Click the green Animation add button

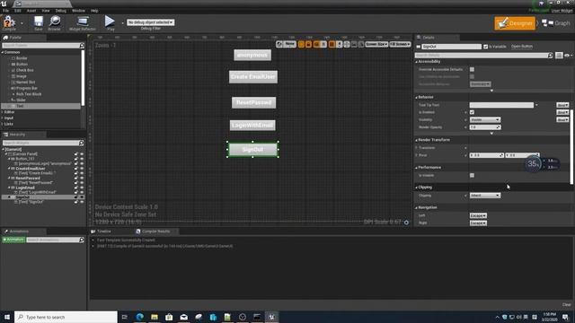13,240
